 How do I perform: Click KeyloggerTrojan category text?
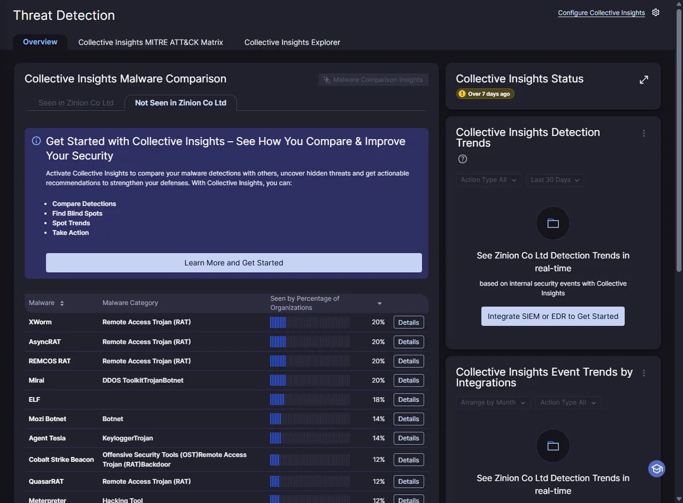(128, 438)
